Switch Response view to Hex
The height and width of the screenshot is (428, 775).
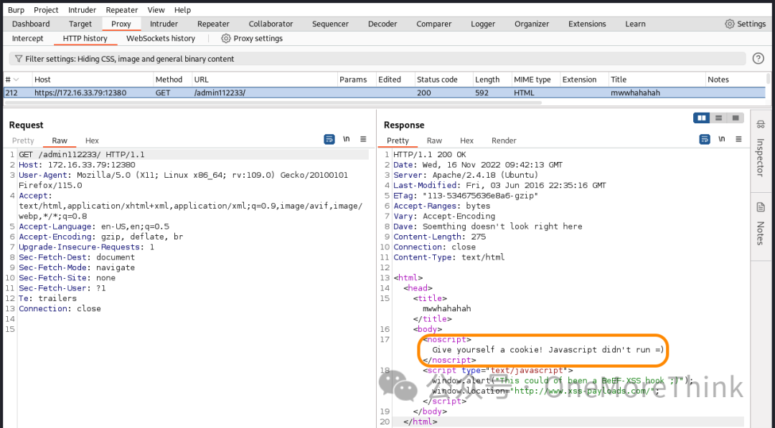pyautogui.click(x=466, y=141)
